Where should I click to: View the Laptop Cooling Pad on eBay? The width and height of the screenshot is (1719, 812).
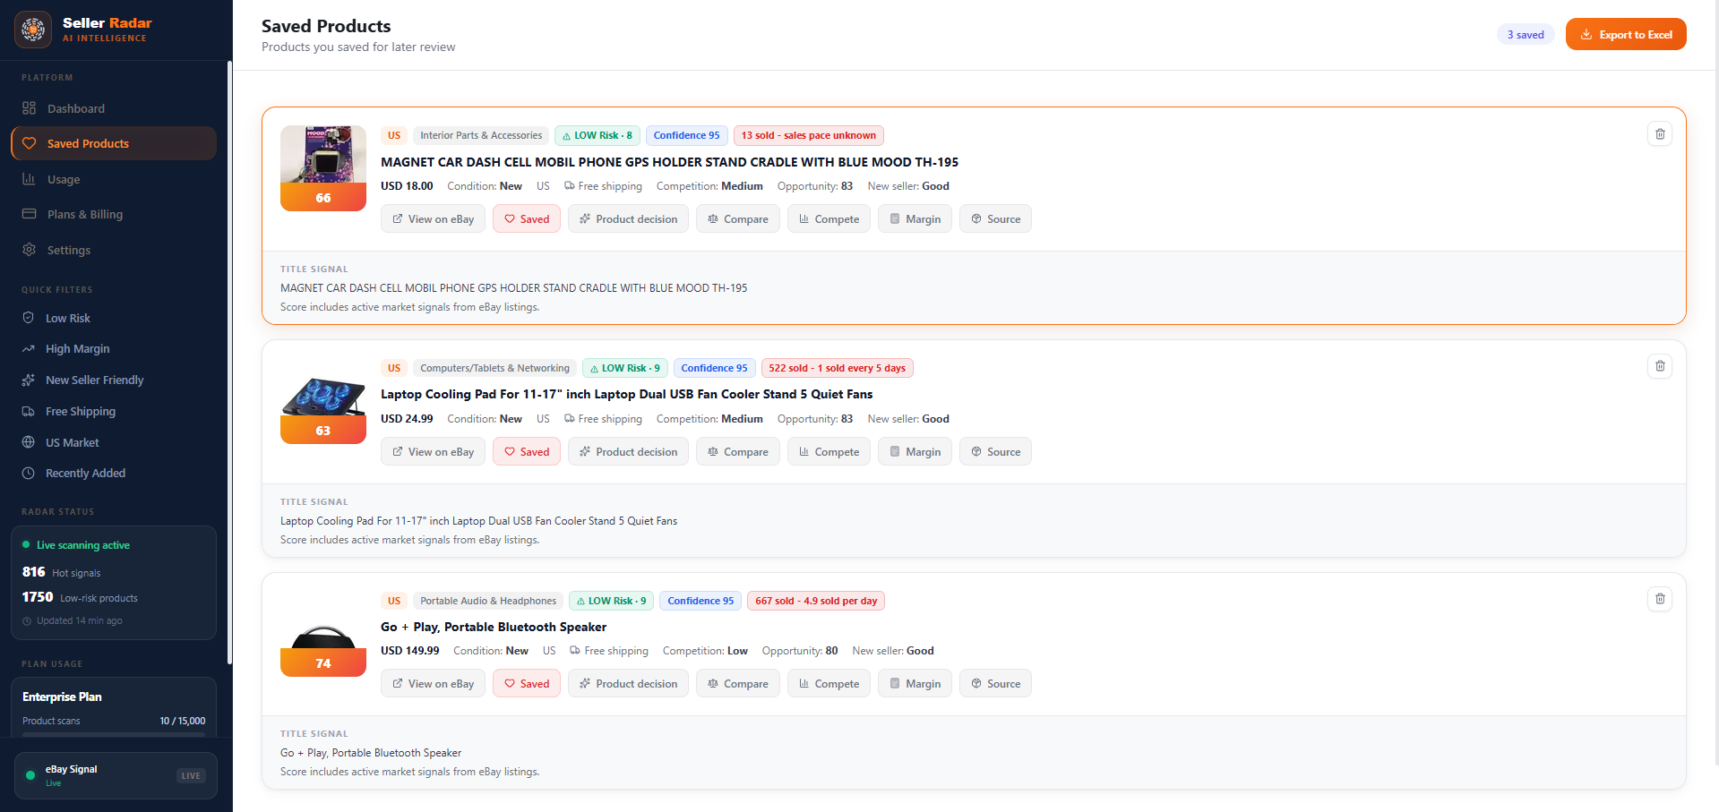click(x=433, y=451)
